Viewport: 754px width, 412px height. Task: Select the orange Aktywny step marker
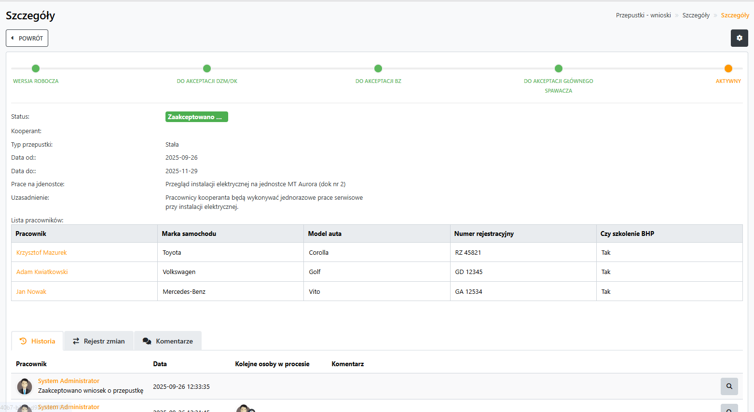tap(728, 69)
